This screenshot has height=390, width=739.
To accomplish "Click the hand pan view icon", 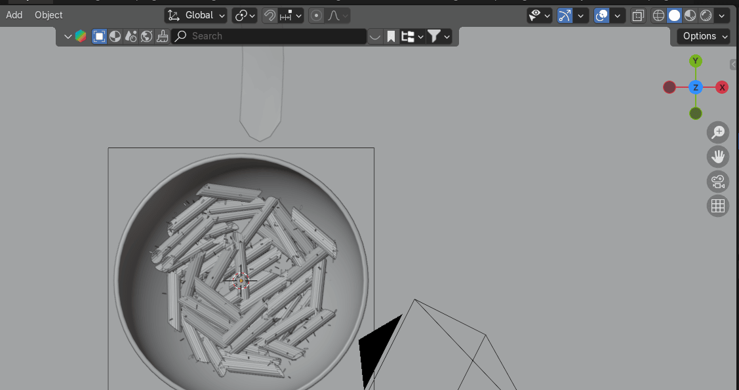I will click(x=718, y=157).
